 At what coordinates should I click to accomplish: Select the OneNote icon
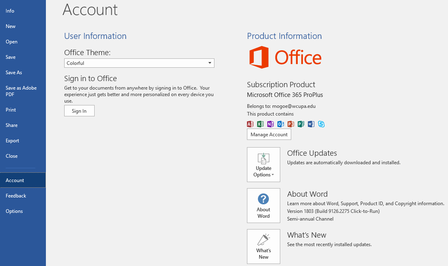271,124
